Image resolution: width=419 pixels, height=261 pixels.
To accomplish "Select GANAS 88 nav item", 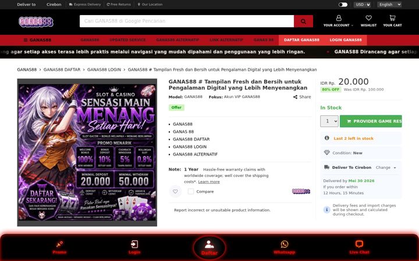I will pyautogui.click(x=264, y=40).
